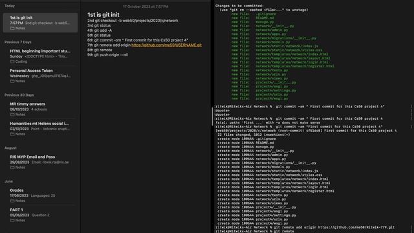Viewport: 414px width, 233px height.
Task: Click folder icon under Humanities mt Helens note
Action: 12,134
